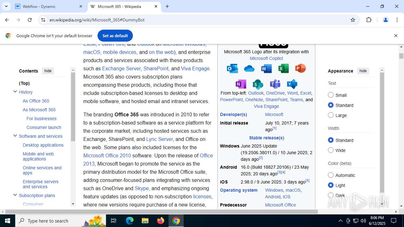Open the Consumer launch contents entry
Image resolution: width=404 pixels, height=227 pixels.
(x=44, y=127)
